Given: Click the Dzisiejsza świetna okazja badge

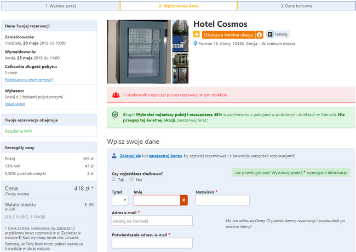Looking at the screenshot, I should pos(232,34).
